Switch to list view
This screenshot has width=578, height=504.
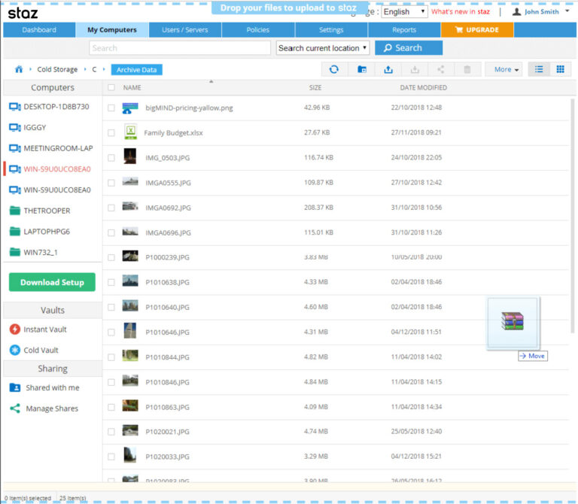pyautogui.click(x=539, y=69)
